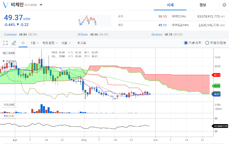This screenshot has width=229, height=144.
Task: Switch to the 정보 tab
Action: [x=203, y=5]
